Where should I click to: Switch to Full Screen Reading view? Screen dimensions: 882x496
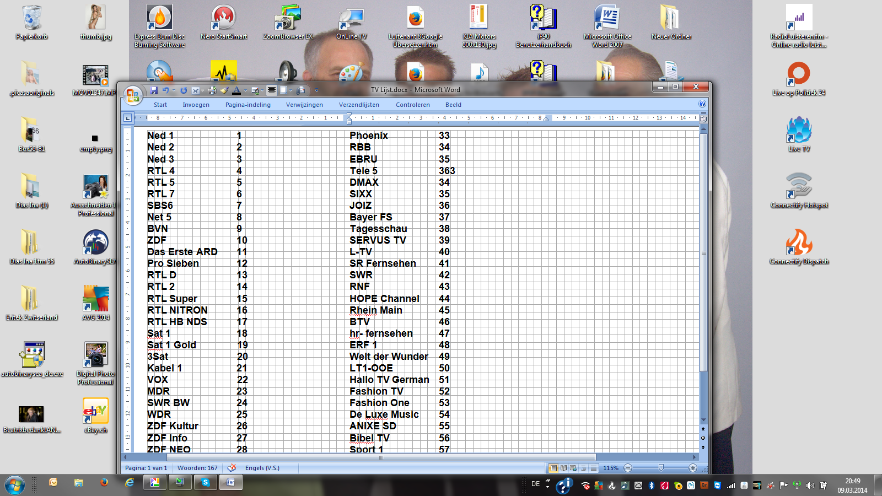563,468
